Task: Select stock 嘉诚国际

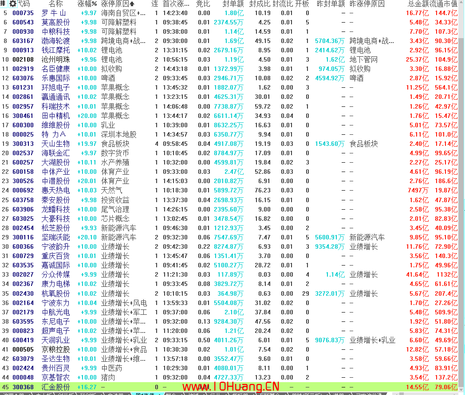Action: [56, 265]
